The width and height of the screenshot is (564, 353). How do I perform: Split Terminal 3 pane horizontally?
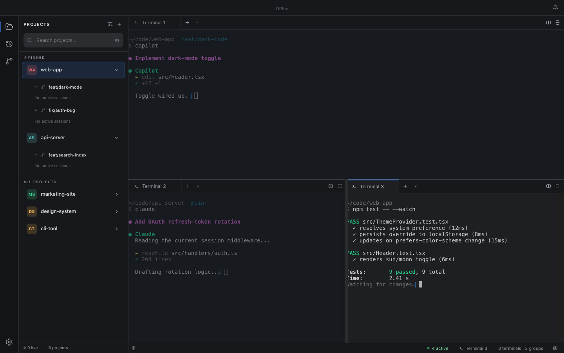pyautogui.click(x=557, y=186)
